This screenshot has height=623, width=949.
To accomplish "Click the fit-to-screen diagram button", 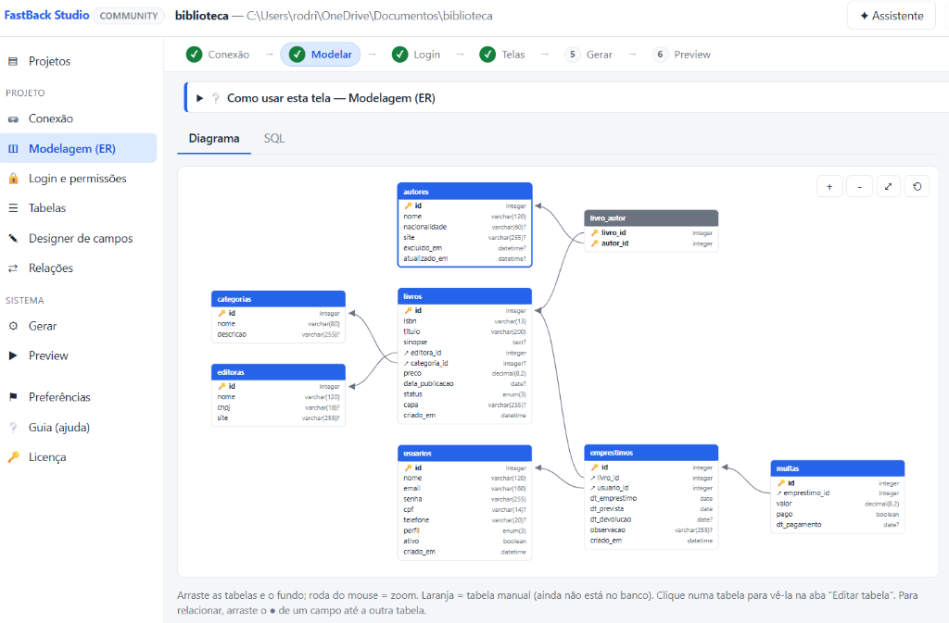I will pyautogui.click(x=888, y=187).
